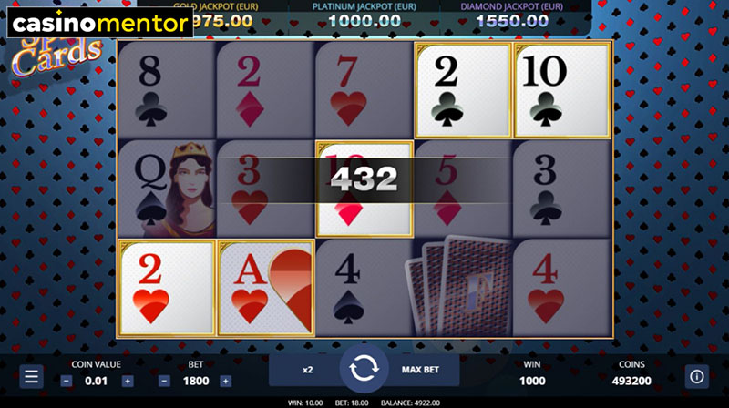Click the Platinum Jackpot amount

[x=364, y=21]
